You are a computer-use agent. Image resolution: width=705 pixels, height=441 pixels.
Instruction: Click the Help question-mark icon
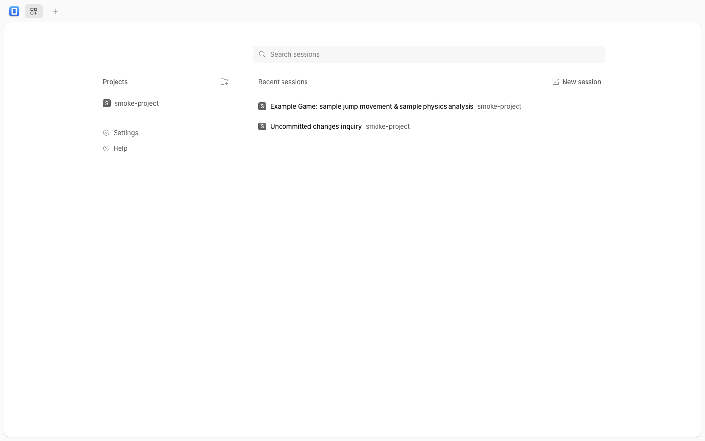[106, 148]
